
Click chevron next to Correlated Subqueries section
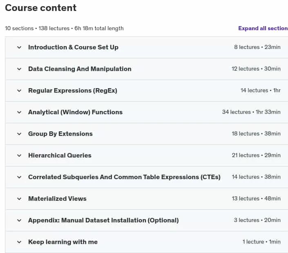19,177
